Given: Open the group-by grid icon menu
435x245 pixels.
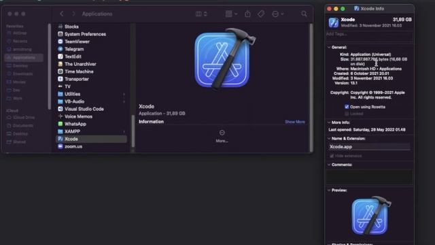Looking at the screenshot, I should coord(231,14).
